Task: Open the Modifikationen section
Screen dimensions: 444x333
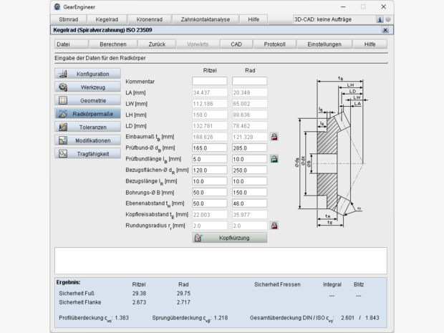Action: [87, 140]
